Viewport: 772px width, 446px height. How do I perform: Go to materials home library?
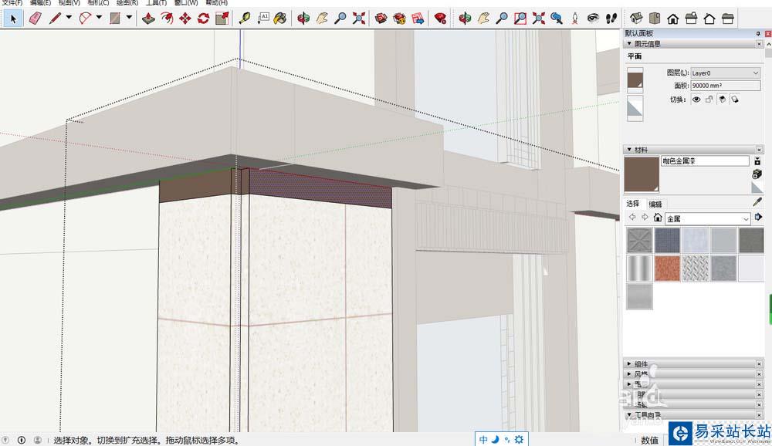pyautogui.click(x=657, y=217)
